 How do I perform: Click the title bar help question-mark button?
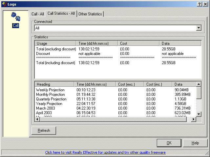point(199,4)
